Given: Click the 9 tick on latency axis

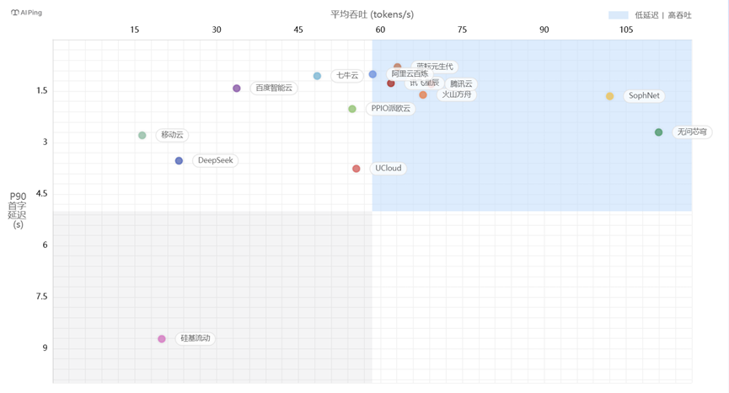Looking at the screenshot, I should [x=46, y=348].
